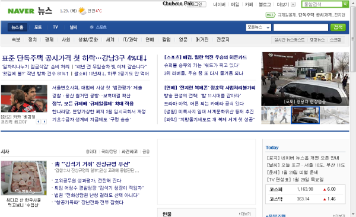Open the 모든뉴스 search scope dropdown
The image size is (356, 217).
tap(258, 27)
